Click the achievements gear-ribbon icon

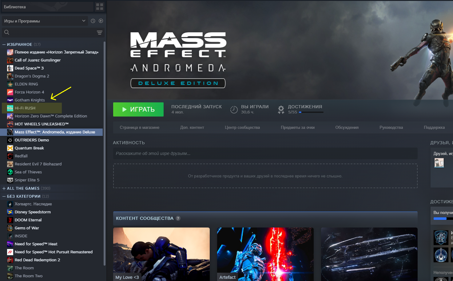[x=281, y=109]
